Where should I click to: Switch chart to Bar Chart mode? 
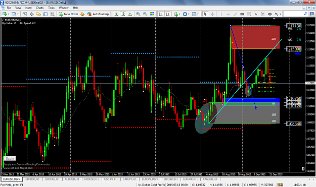116,14
